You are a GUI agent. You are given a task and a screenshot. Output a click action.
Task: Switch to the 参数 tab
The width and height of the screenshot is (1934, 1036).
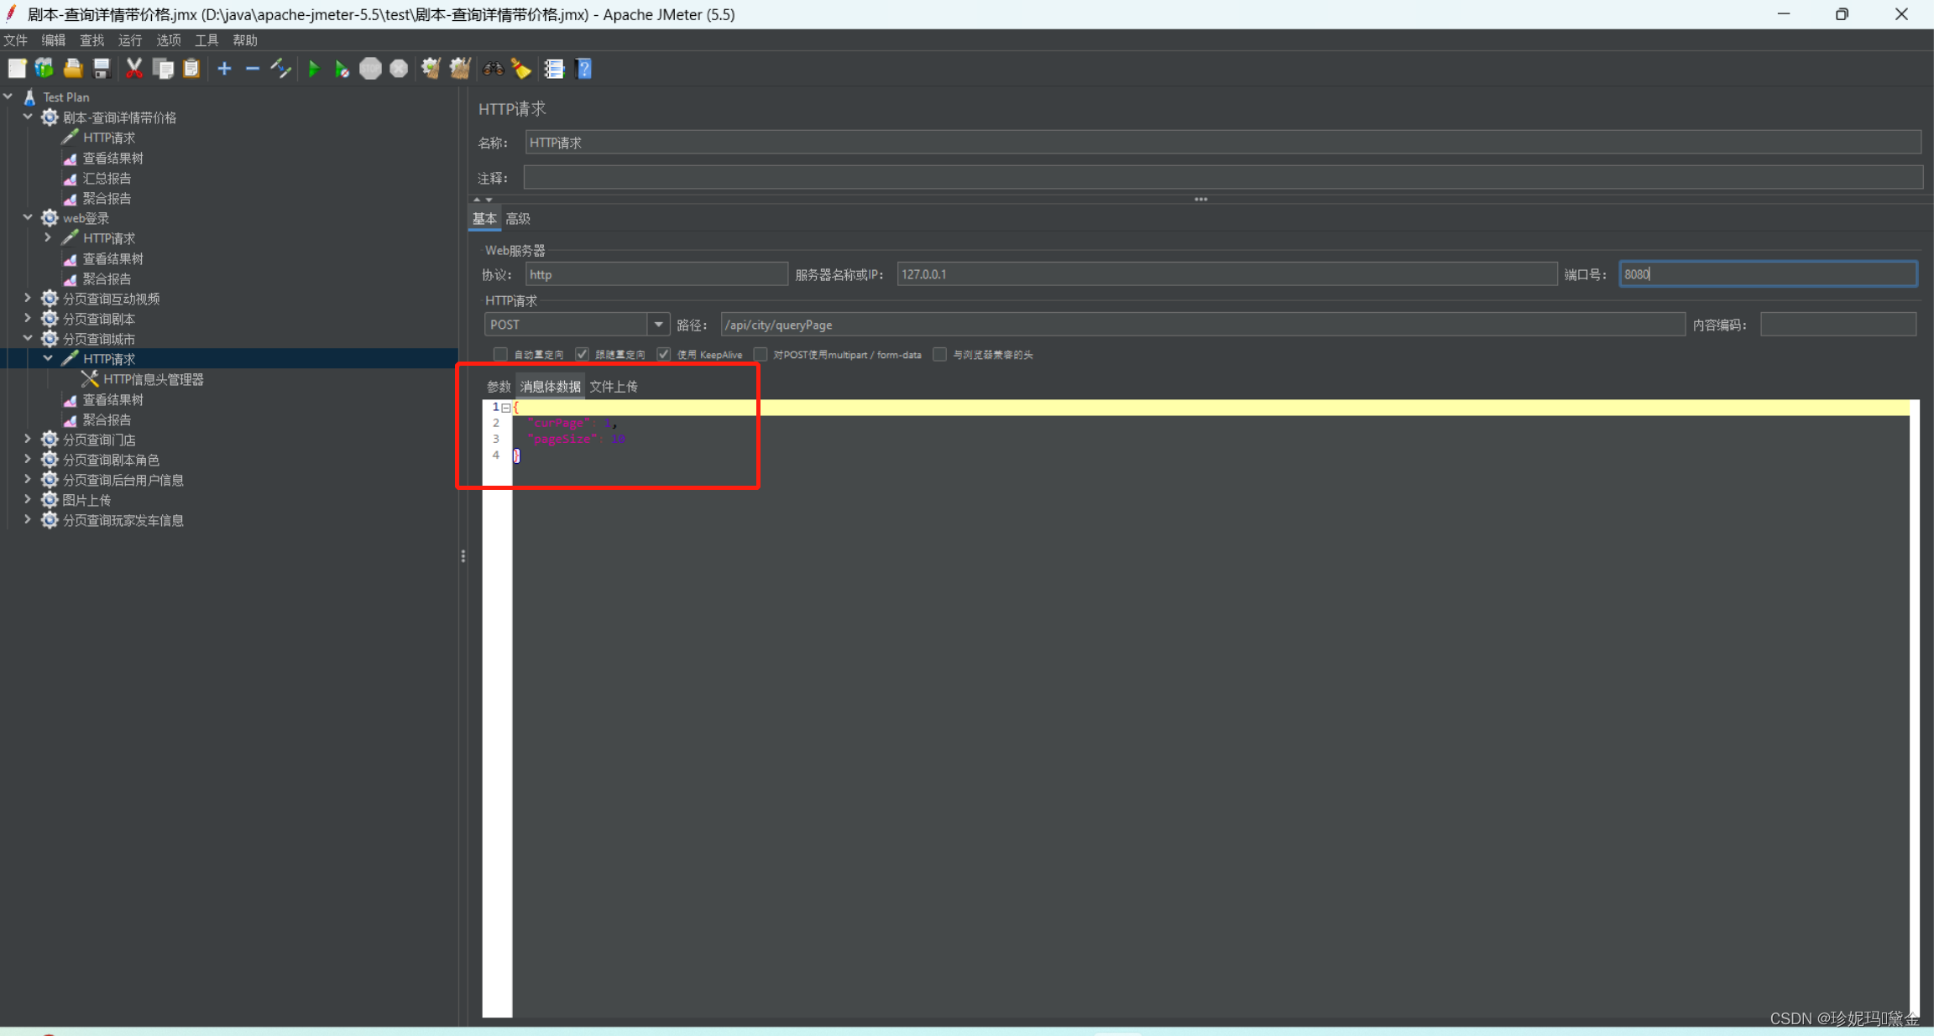pyautogui.click(x=499, y=387)
